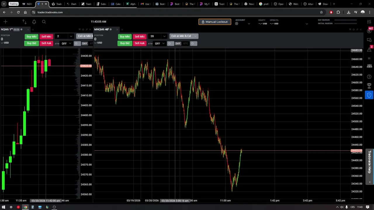Click Sell Mkt in the NQM6 panel
Image resolution: width=374 pixels, height=210 pixels.
46,36
